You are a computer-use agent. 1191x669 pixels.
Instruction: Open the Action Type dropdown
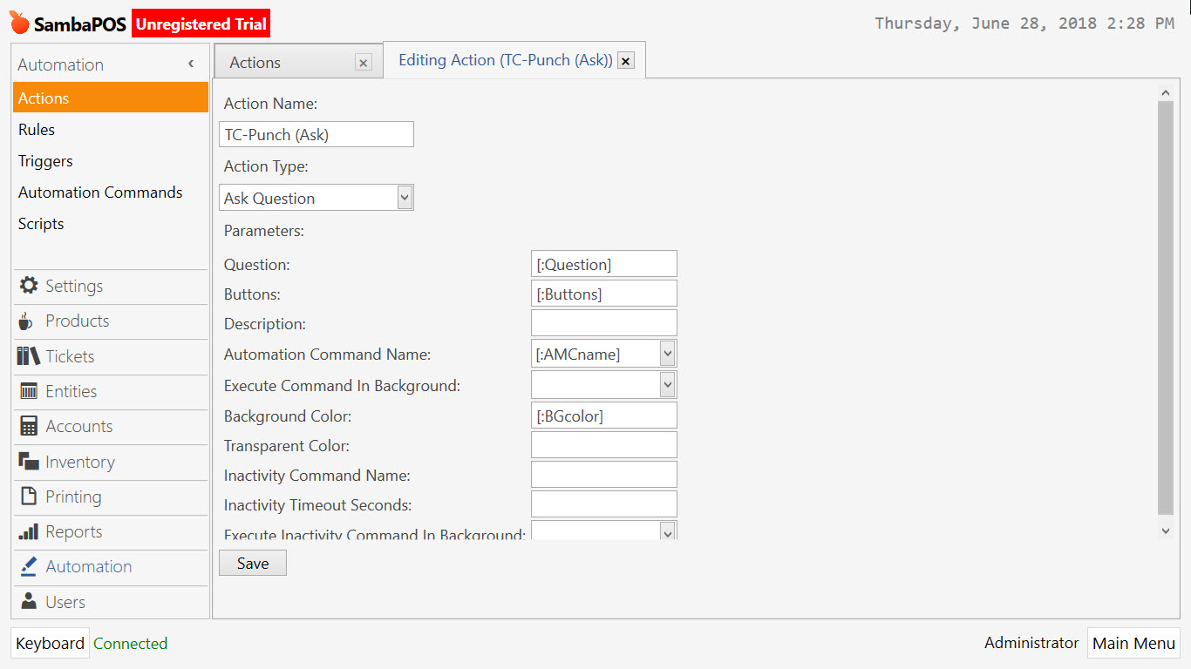click(404, 197)
